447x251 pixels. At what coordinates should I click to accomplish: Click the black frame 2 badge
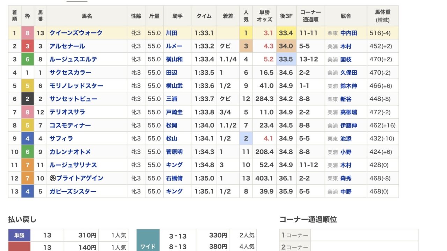28,99
